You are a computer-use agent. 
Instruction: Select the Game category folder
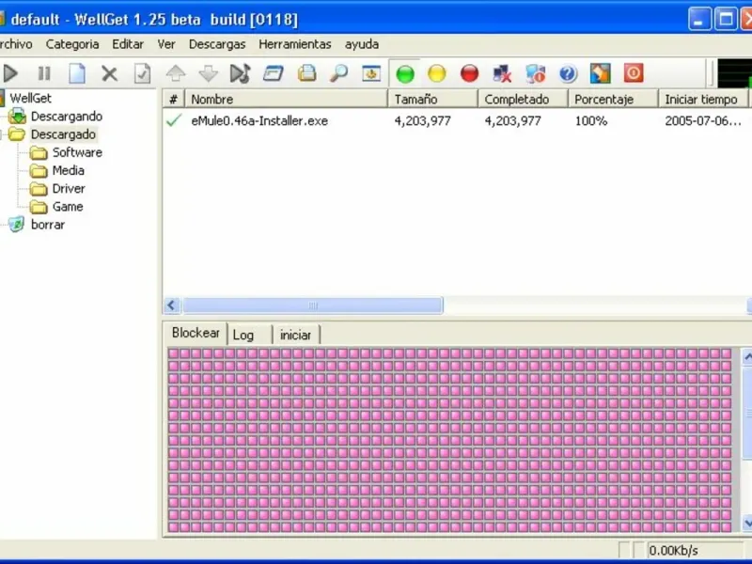point(68,207)
